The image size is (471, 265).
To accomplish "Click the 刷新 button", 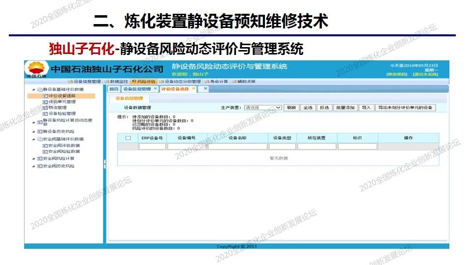I will [291, 107].
